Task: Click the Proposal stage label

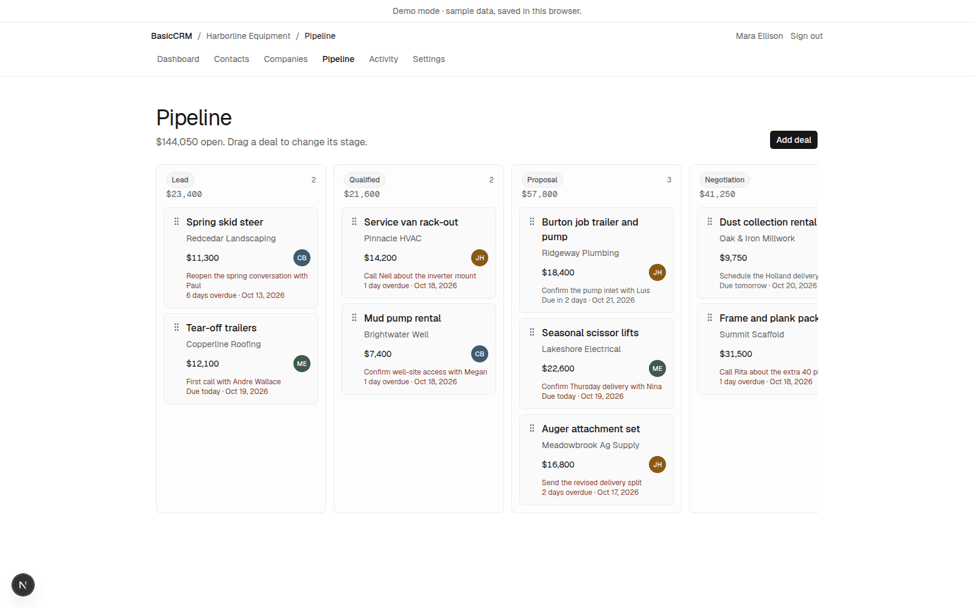Action: pos(542,180)
